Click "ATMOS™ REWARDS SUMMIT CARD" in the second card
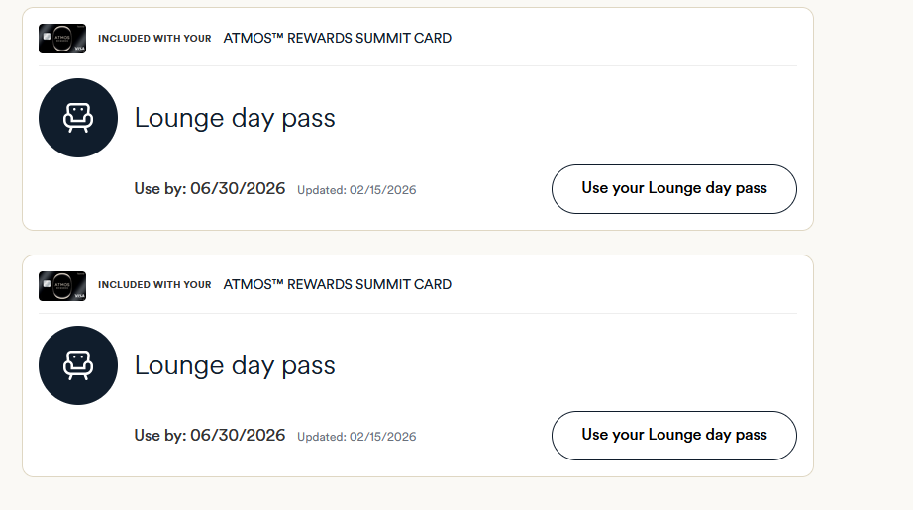Viewport: 913px width, 510px height. point(338,285)
